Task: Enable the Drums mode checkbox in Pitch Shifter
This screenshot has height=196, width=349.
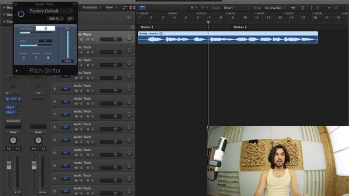Action: click(x=23, y=58)
